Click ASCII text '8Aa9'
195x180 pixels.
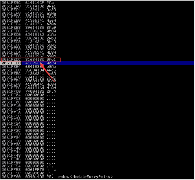[x=51, y=28]
